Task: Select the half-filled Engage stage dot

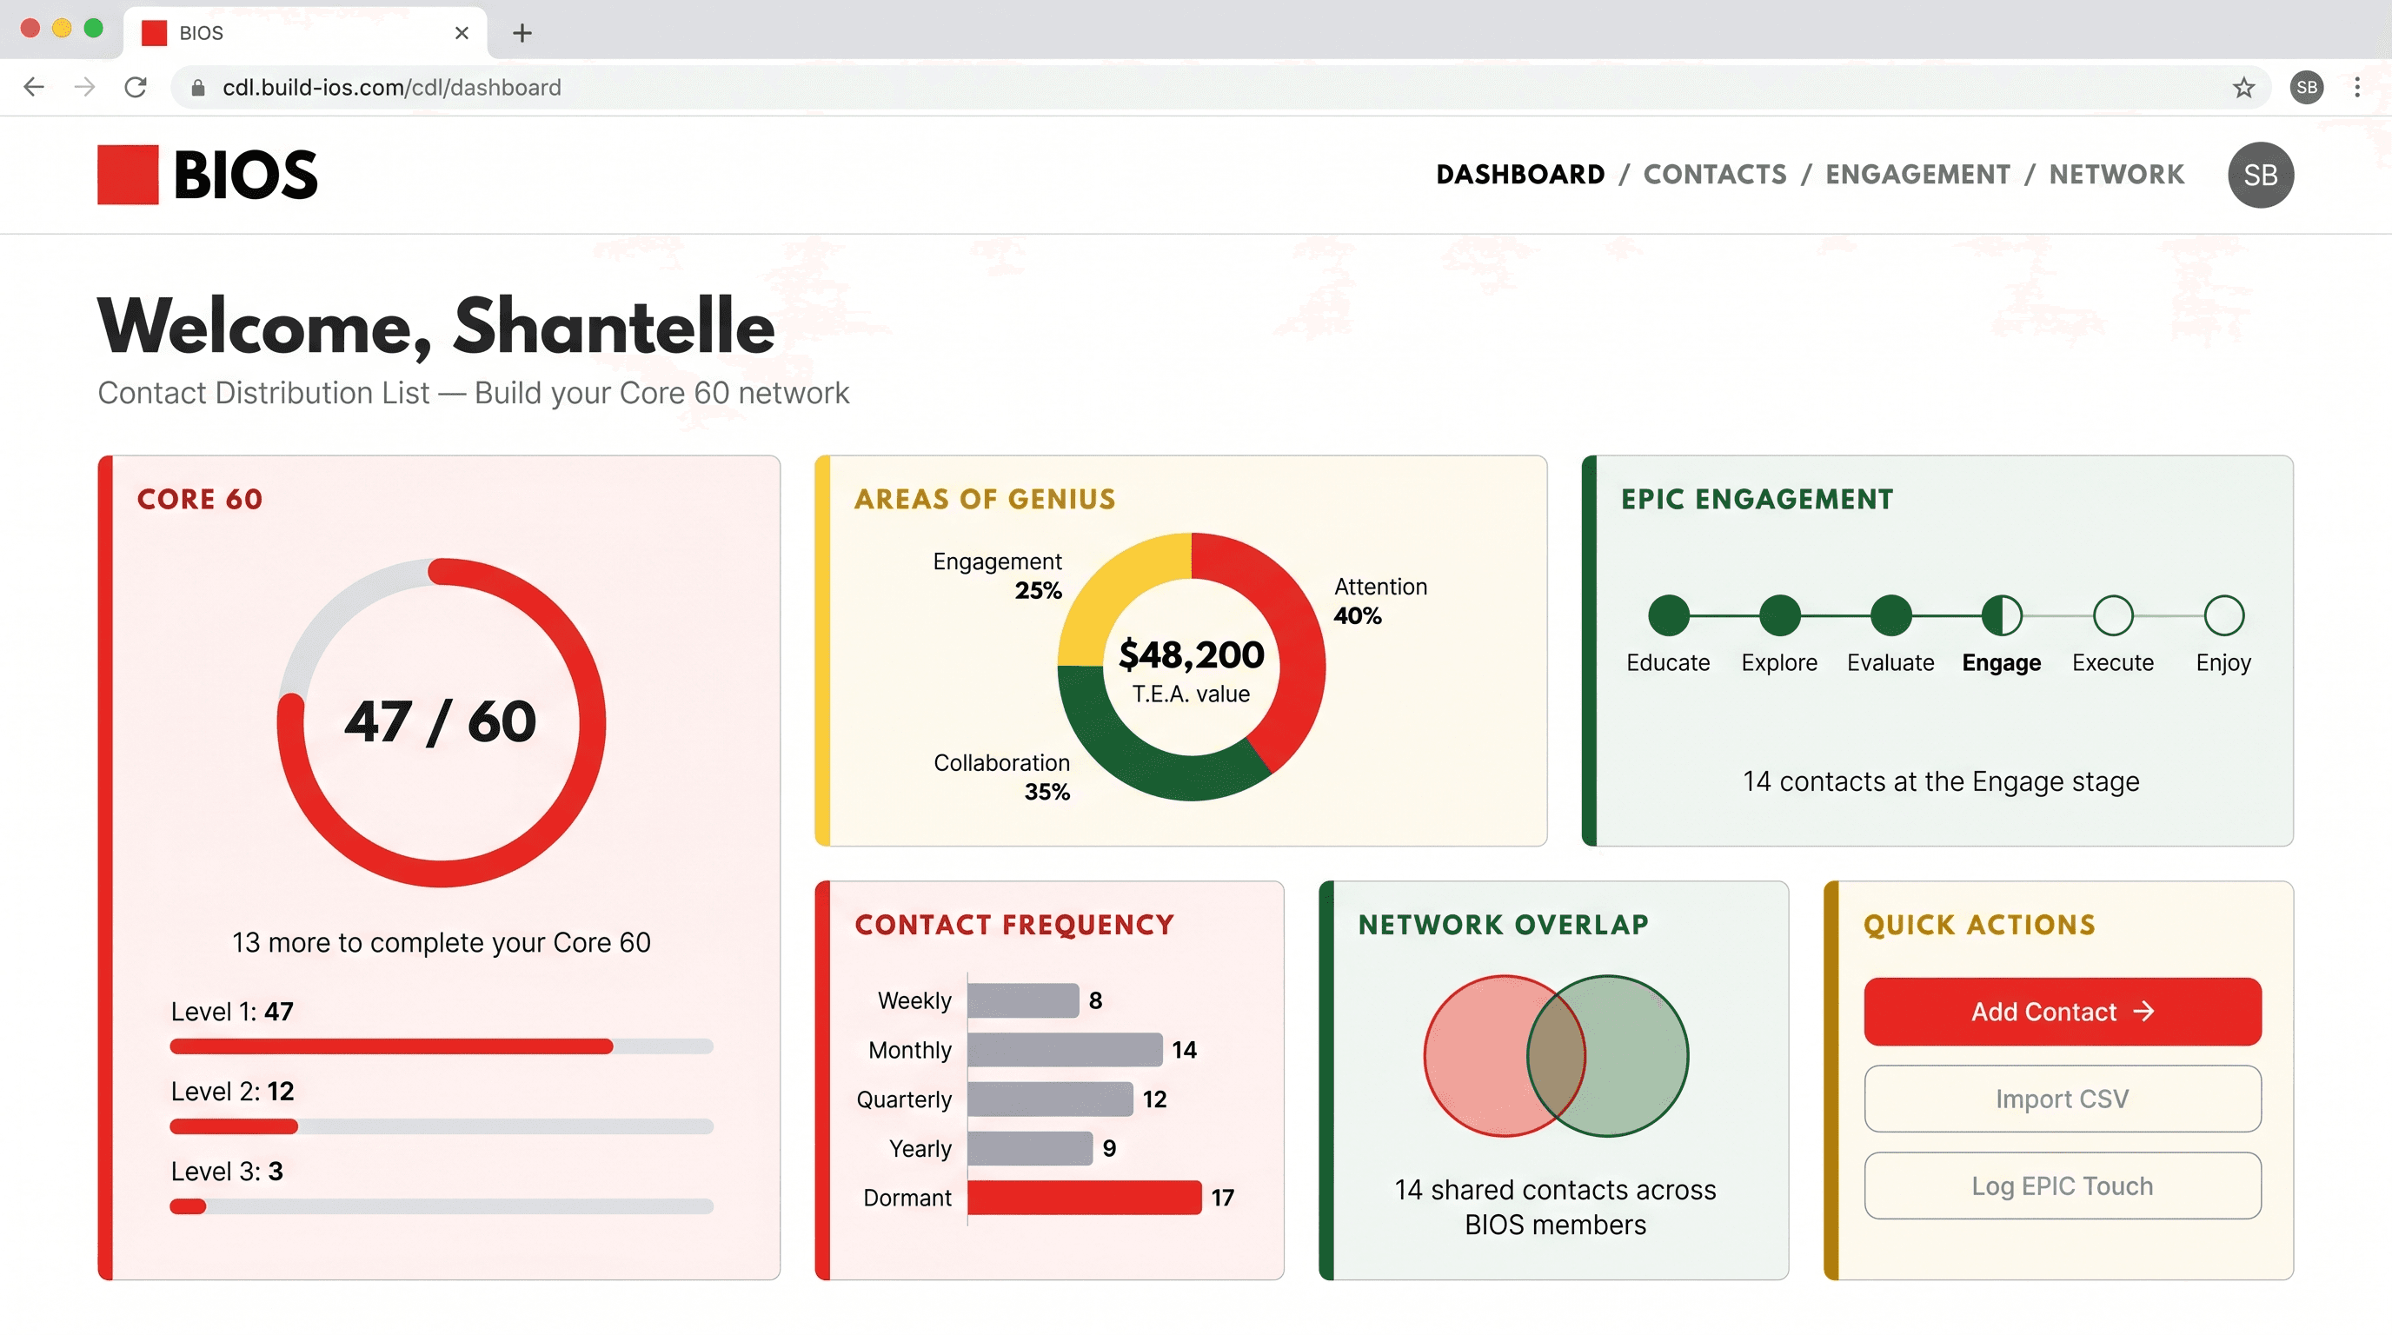Action: (x=2001, y=615)
